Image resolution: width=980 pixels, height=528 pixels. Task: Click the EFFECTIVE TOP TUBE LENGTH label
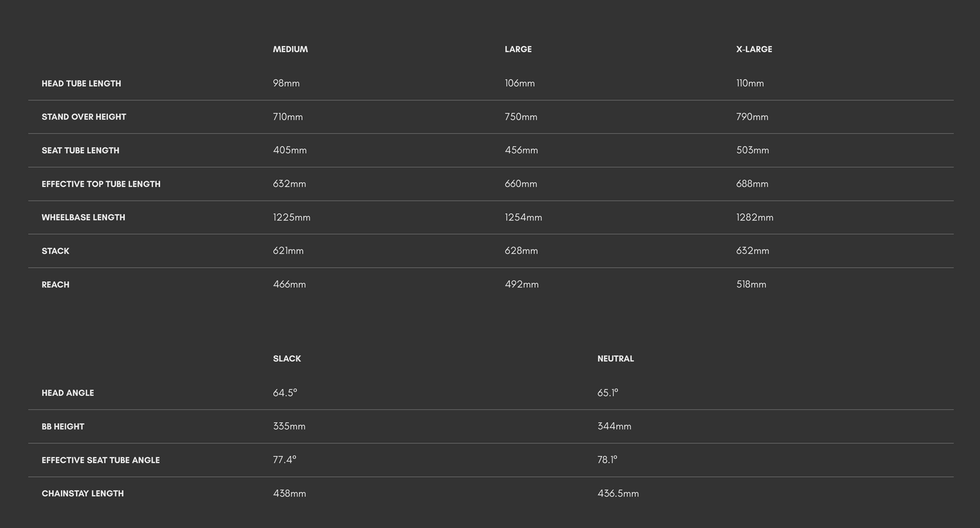tap(101, 184)
